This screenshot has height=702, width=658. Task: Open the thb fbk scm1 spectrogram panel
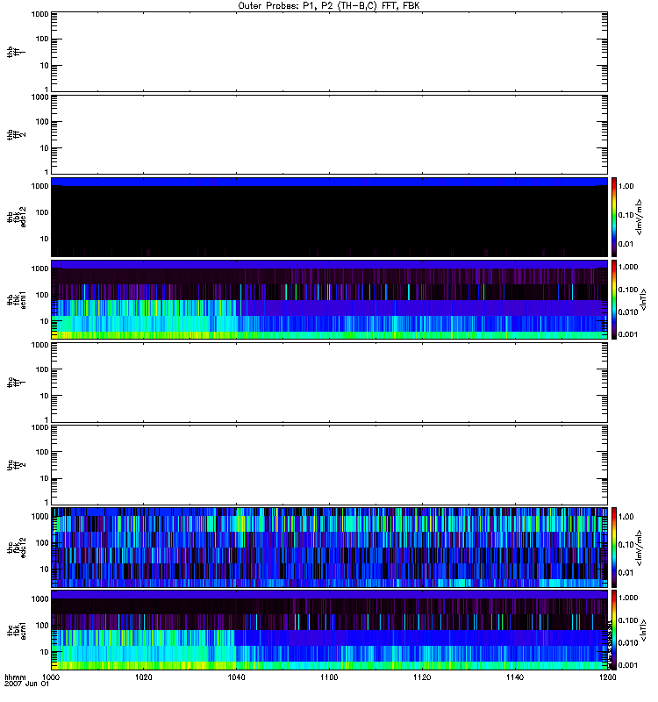click(x=329, y=299)
